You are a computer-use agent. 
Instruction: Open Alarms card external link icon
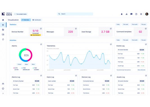click(x=41, y=44)
